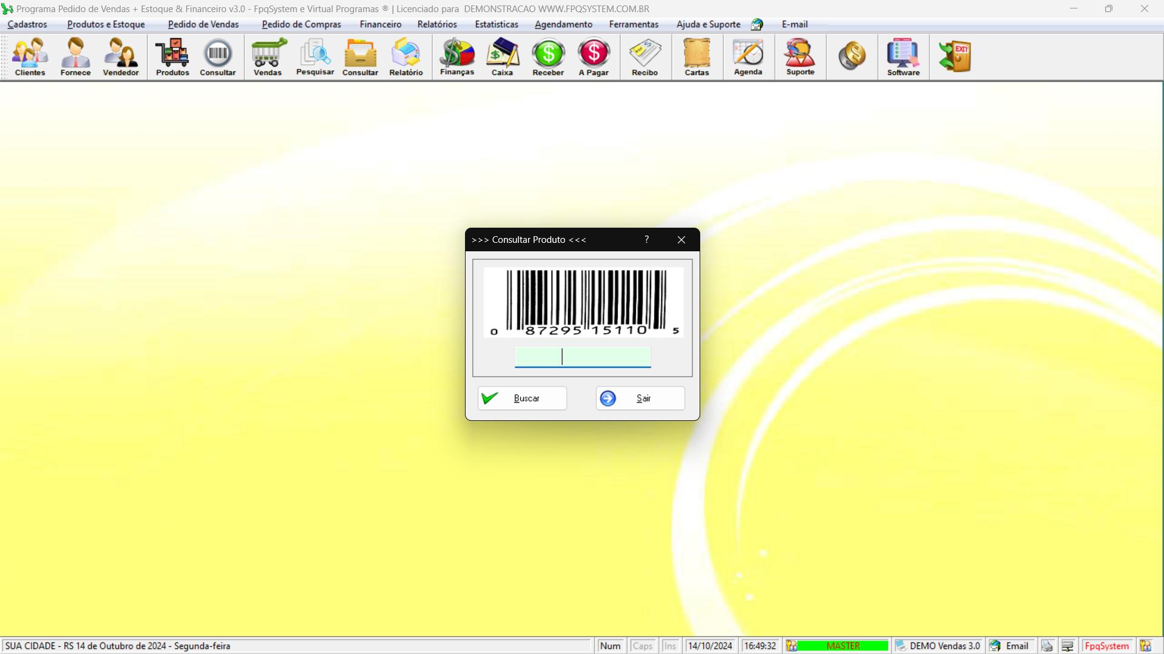Click the 14/10/2024 date in status bar

coord(710,646)
